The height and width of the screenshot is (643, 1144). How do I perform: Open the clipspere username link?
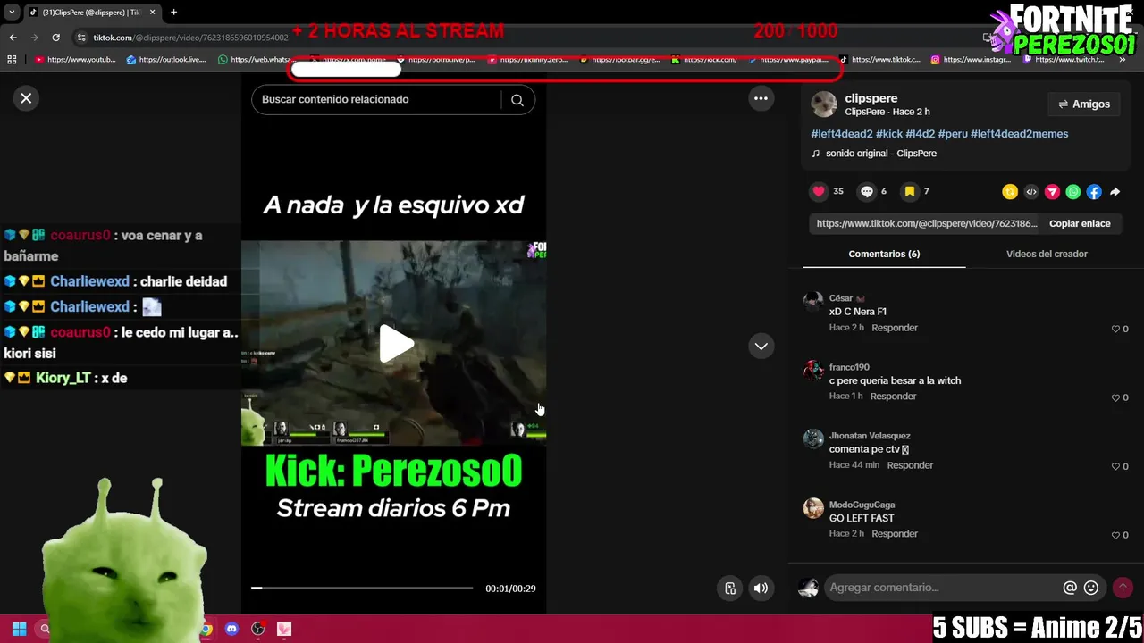click(871, 98)
